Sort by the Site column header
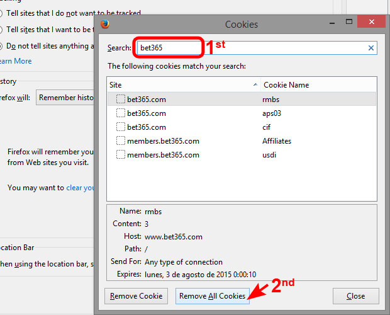The image size is (390, 315). (184, 85)
